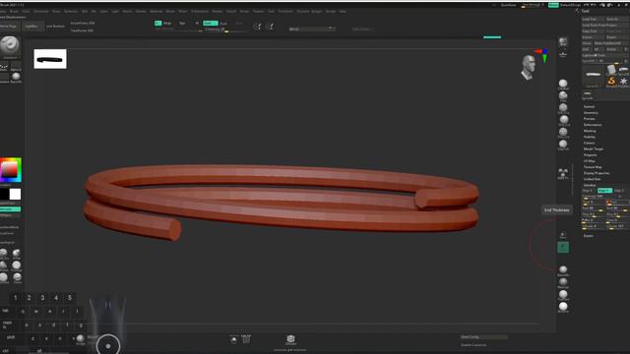
Task: Expand the Display Properties sub-palette
Action: (597, 173)
